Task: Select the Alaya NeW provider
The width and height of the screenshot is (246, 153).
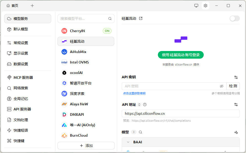Action: (x=86, y=104)
